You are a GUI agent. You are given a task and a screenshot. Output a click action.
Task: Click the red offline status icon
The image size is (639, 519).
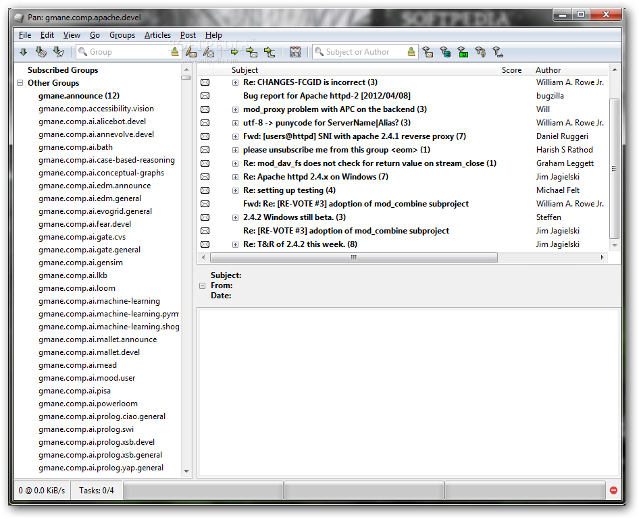click(x=613, y=490)
